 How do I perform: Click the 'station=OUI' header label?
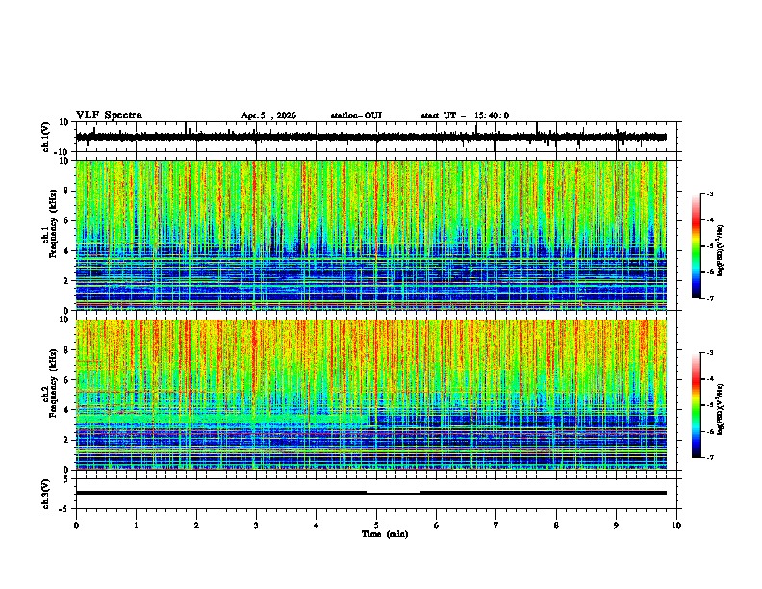(356, 115)
